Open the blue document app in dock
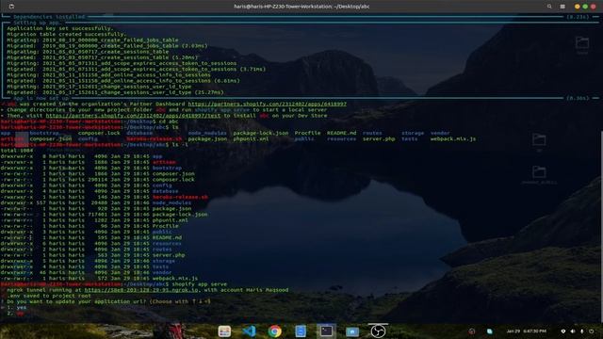Viewport: 603px width, 339px height. pyautogui.click(x=301, y=331)
